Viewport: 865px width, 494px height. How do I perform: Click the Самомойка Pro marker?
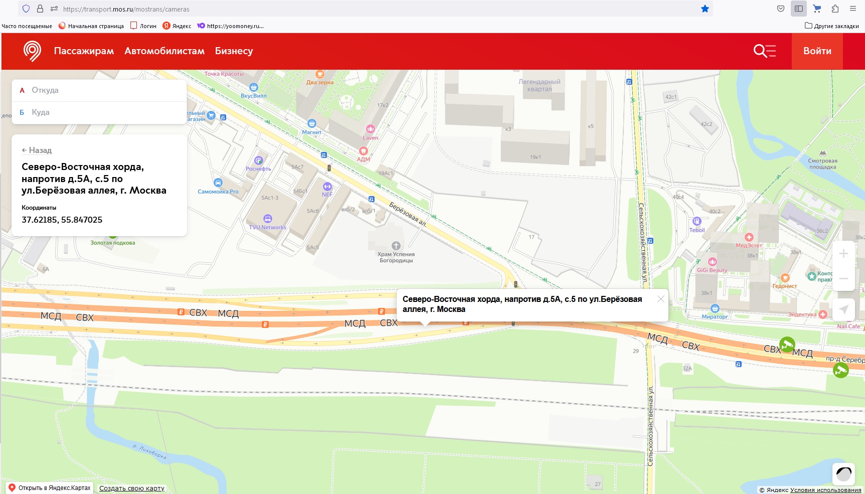pyautogui.click(x=218, y=183)
